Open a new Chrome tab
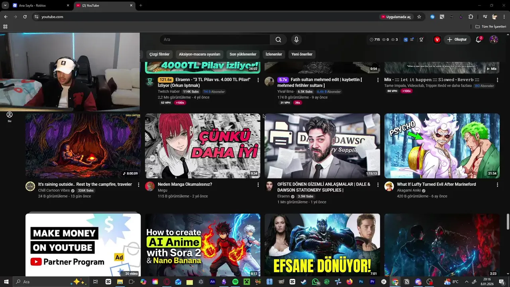Screen dimensions: 510x287 [141, 5]
